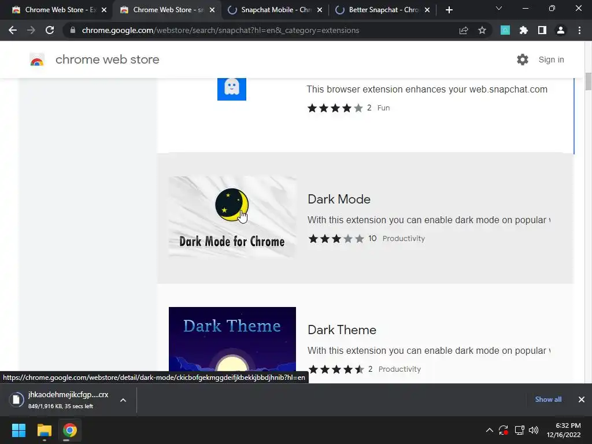Bookmark this tab with the star icon
The height and width of the screenshot is (444, 592).
click(482, 30)
